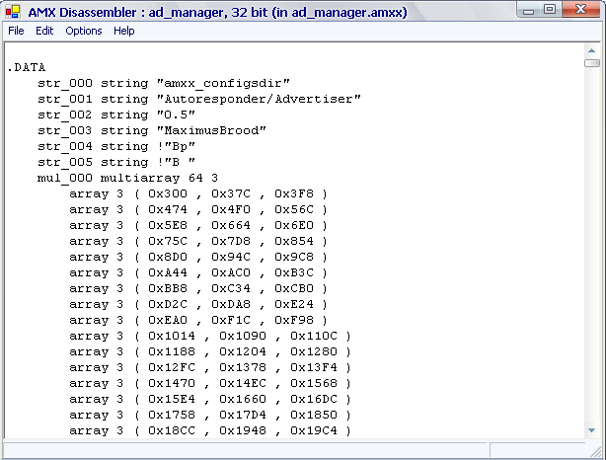Click the value 0x9C8
Image resolution: width=606 pixels, height=460 pixels.
[x=294, y=257]
